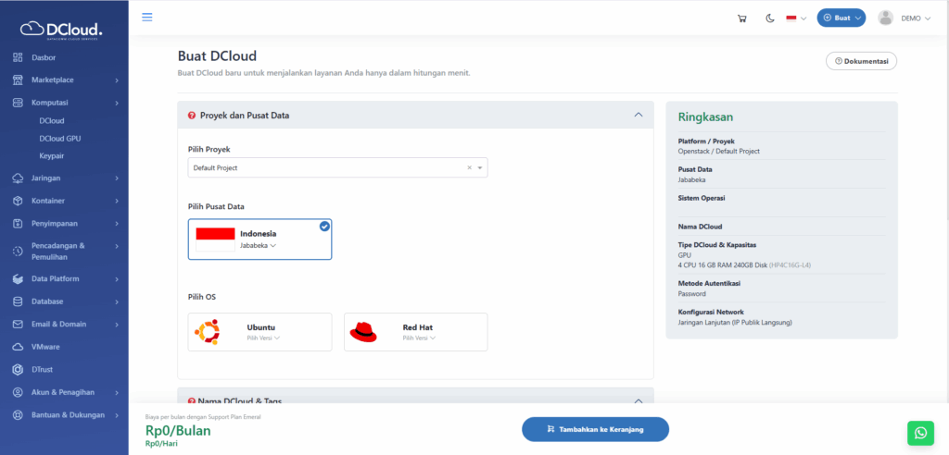Viewport: 949px width, 455px height.
Task: Select DCloud GPU in sidebar
Action: pyautogui.click(x=60, y=138)
